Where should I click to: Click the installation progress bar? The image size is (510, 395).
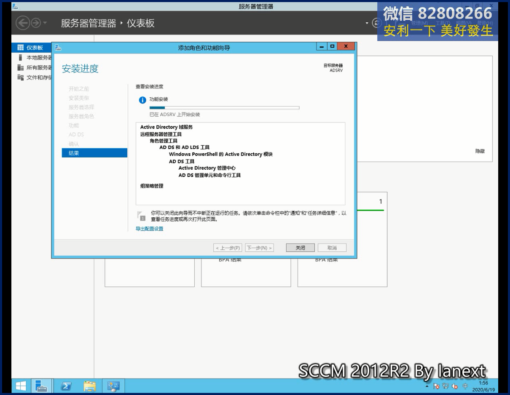pos(224,108)
